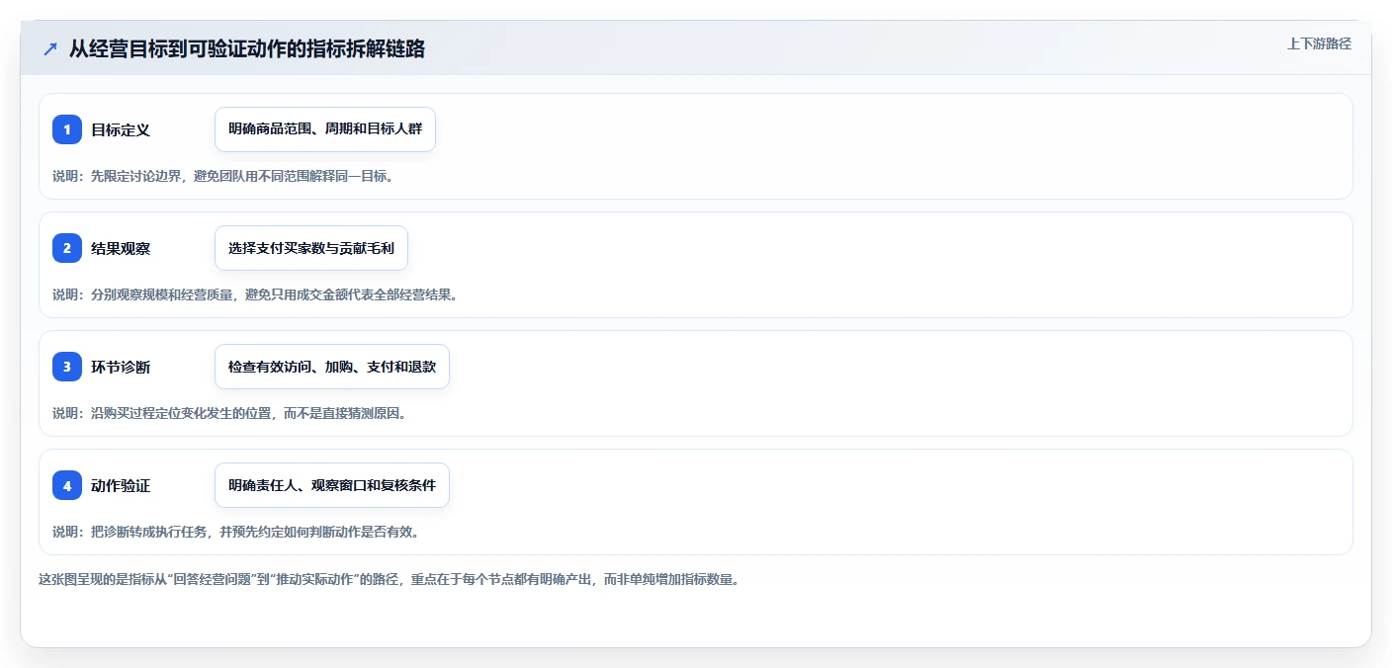The height and width of the screenshot is (668, 1392).
Task: Select the 明确商品范围、周期和目标人群 chip
Action: click(x=325, y=129)
